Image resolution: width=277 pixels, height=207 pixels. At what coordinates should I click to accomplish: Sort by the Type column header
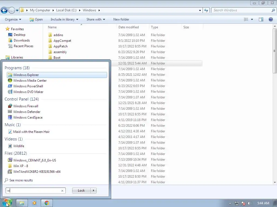click(x=154, y=27)
